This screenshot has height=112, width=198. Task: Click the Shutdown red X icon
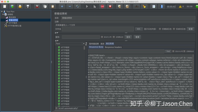pyautogui.click(x=110, y=6)
